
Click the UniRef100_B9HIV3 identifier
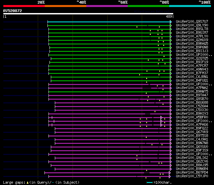pos(192,114)
